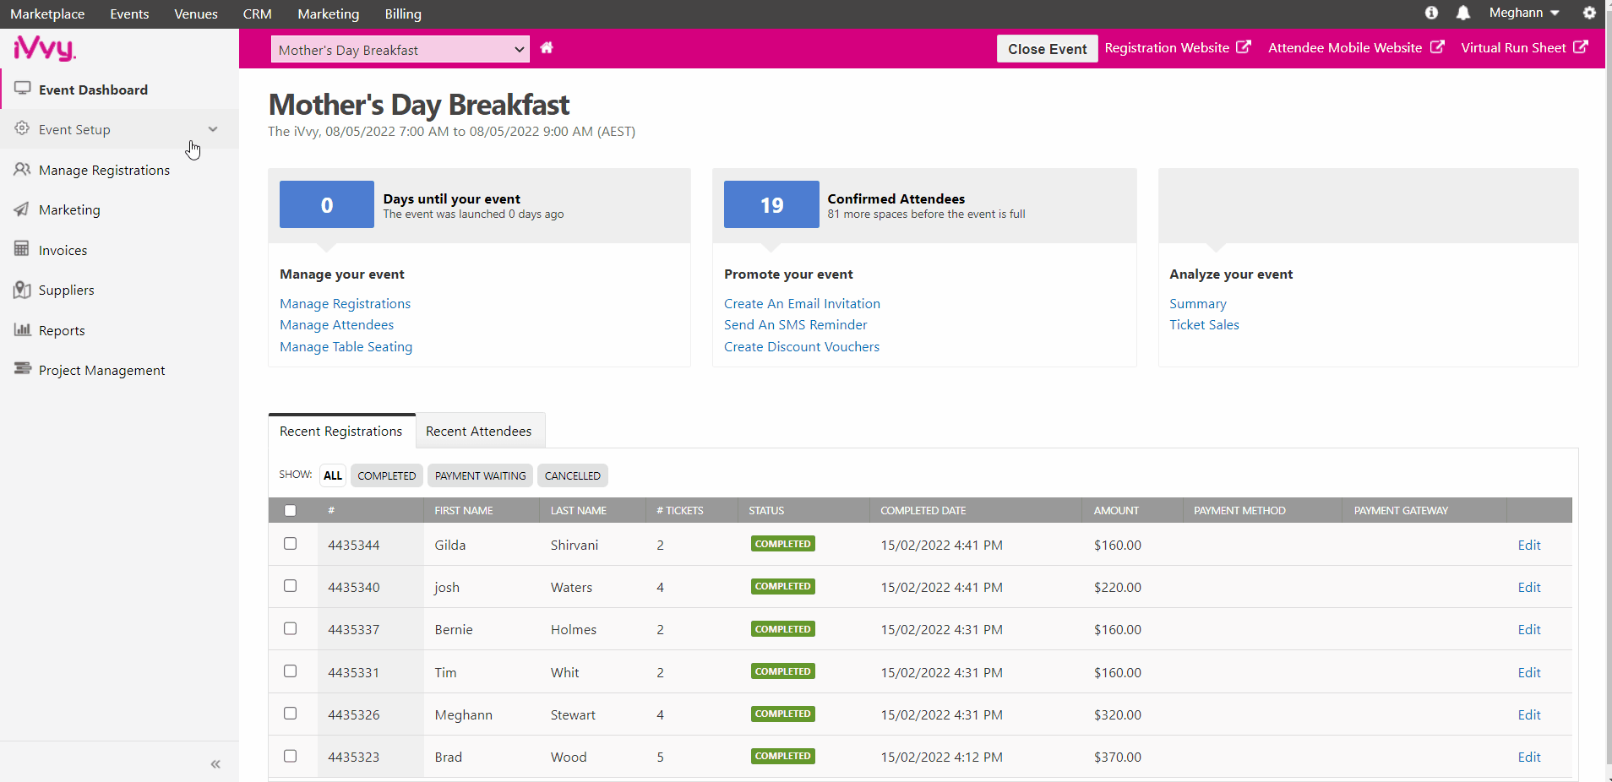Click the iVvy logo
The width and height of the screenshot is (1612, 782).
click(45, 48)
